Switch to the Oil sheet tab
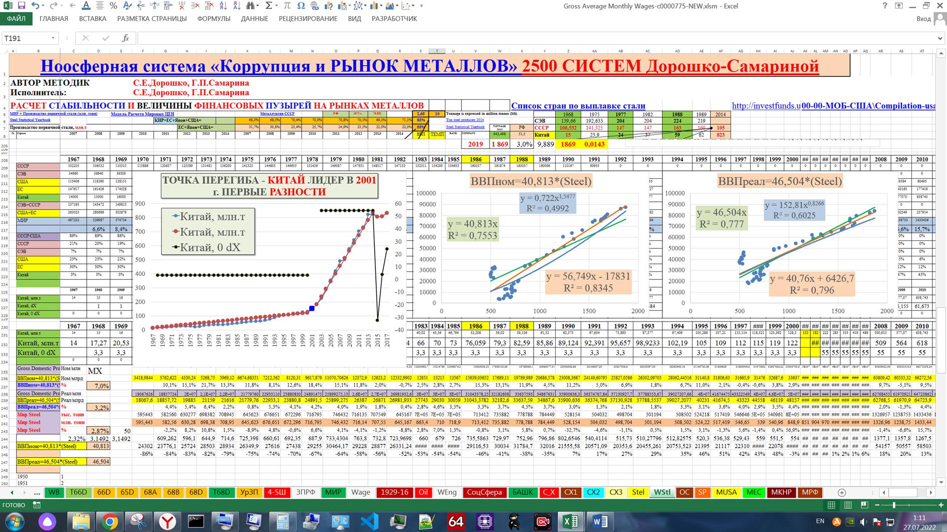Image resolution: width=947 pixels, height=532 pixels. [423, 492]
